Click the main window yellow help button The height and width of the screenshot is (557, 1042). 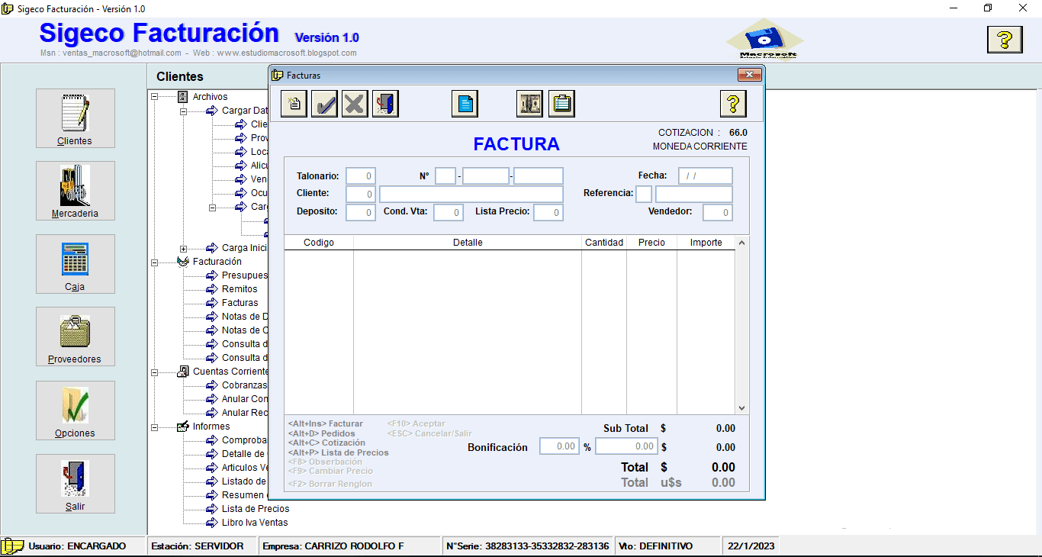point(1005,39)
